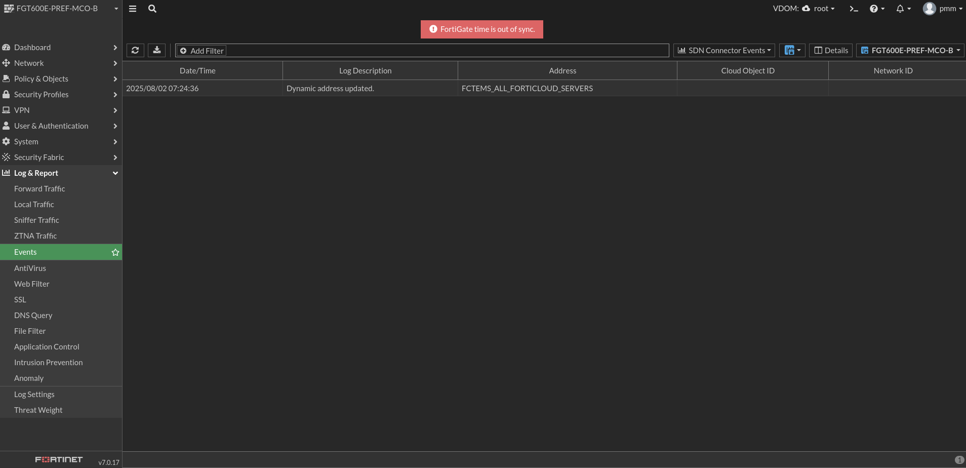The width and height of the screenshot is (966, 468).
Task: Click the System gear icon
Action: point(6,141)
